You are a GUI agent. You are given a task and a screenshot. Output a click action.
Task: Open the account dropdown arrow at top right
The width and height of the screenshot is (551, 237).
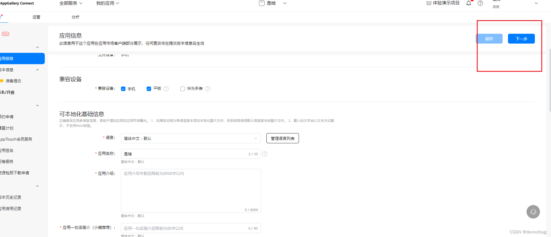click(x=536, y=3)
